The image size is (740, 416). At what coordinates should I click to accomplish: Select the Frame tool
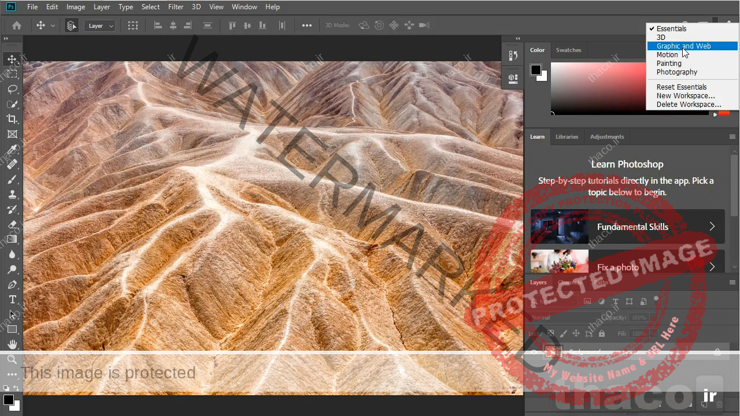click(x=12, y=134)
